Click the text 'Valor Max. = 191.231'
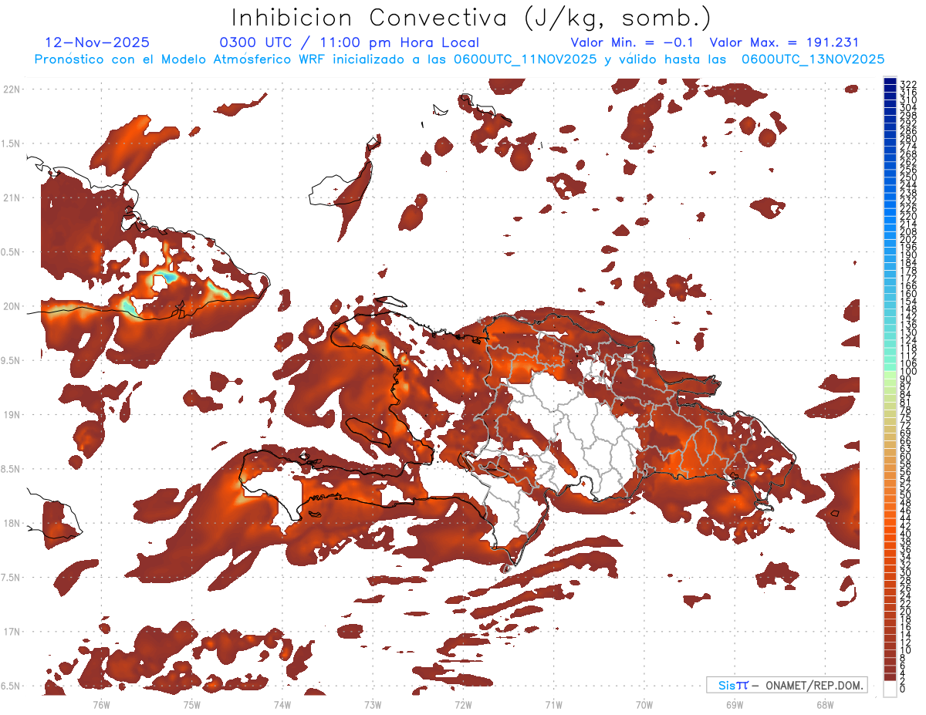Viewport: 926px width, 715px height. pyautogui.click(x=784, y=42)
